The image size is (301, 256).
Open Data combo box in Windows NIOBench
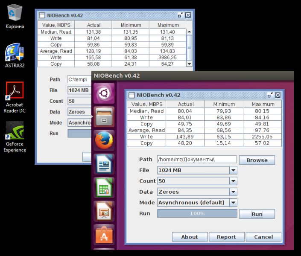79,112
